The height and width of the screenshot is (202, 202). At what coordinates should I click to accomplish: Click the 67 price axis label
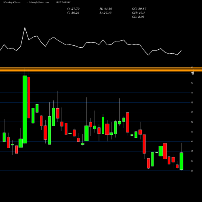(x=192, y=93)
